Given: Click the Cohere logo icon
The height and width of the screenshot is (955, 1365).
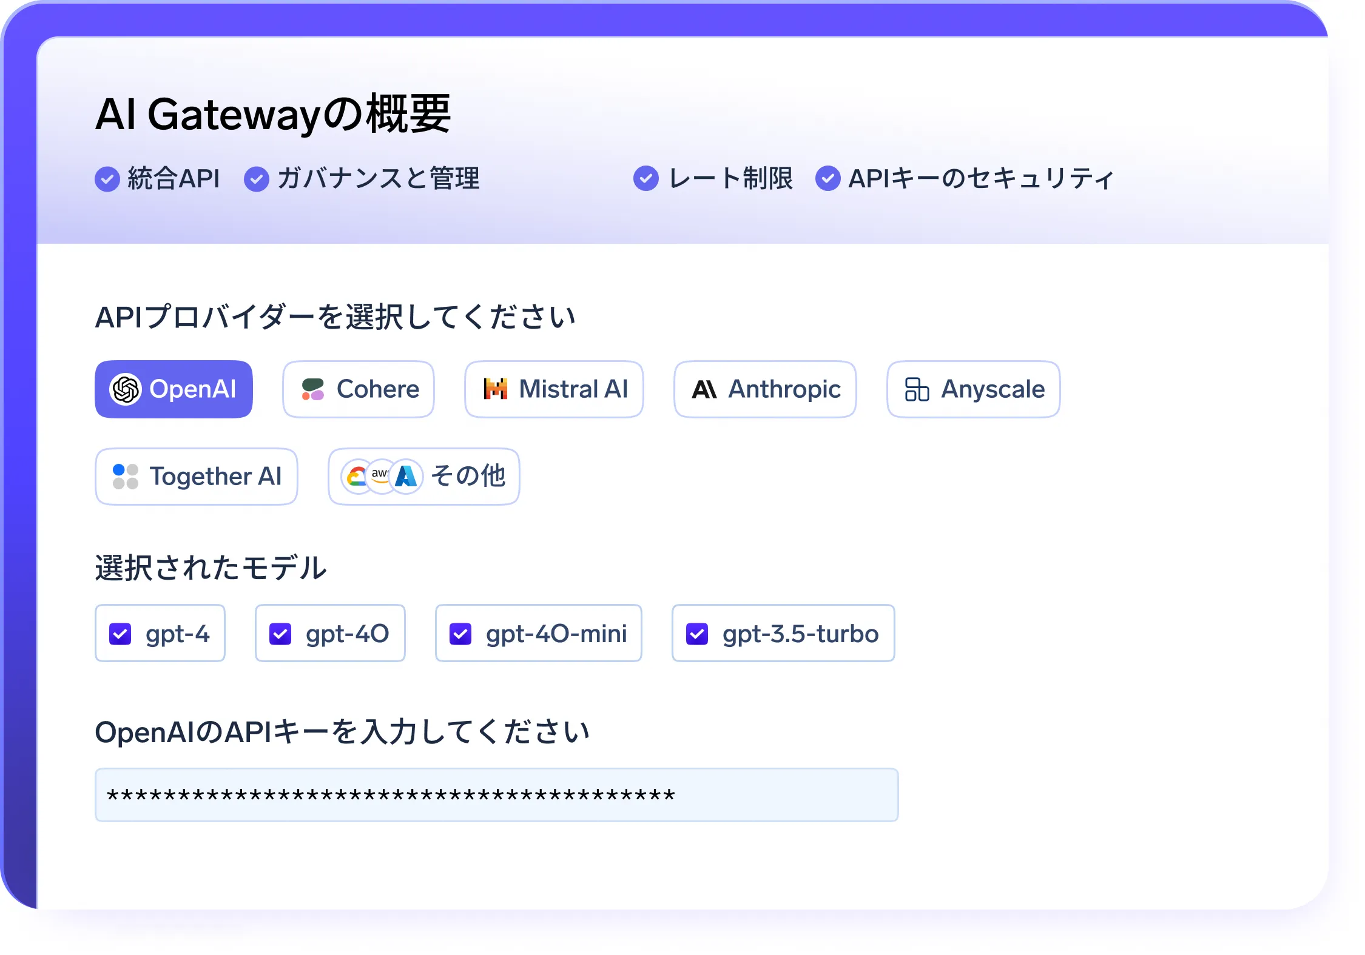Looking at the screenshot, I should click(313, 389).
